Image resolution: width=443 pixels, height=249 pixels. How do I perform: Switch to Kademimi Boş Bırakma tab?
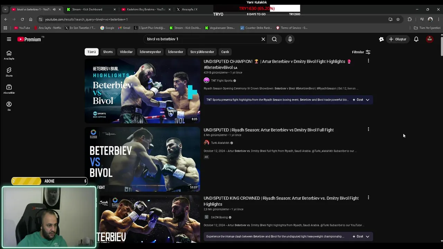(x=146, y=9)
